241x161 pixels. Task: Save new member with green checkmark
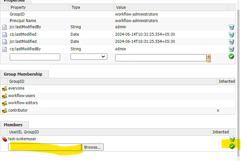coord(232,146)
